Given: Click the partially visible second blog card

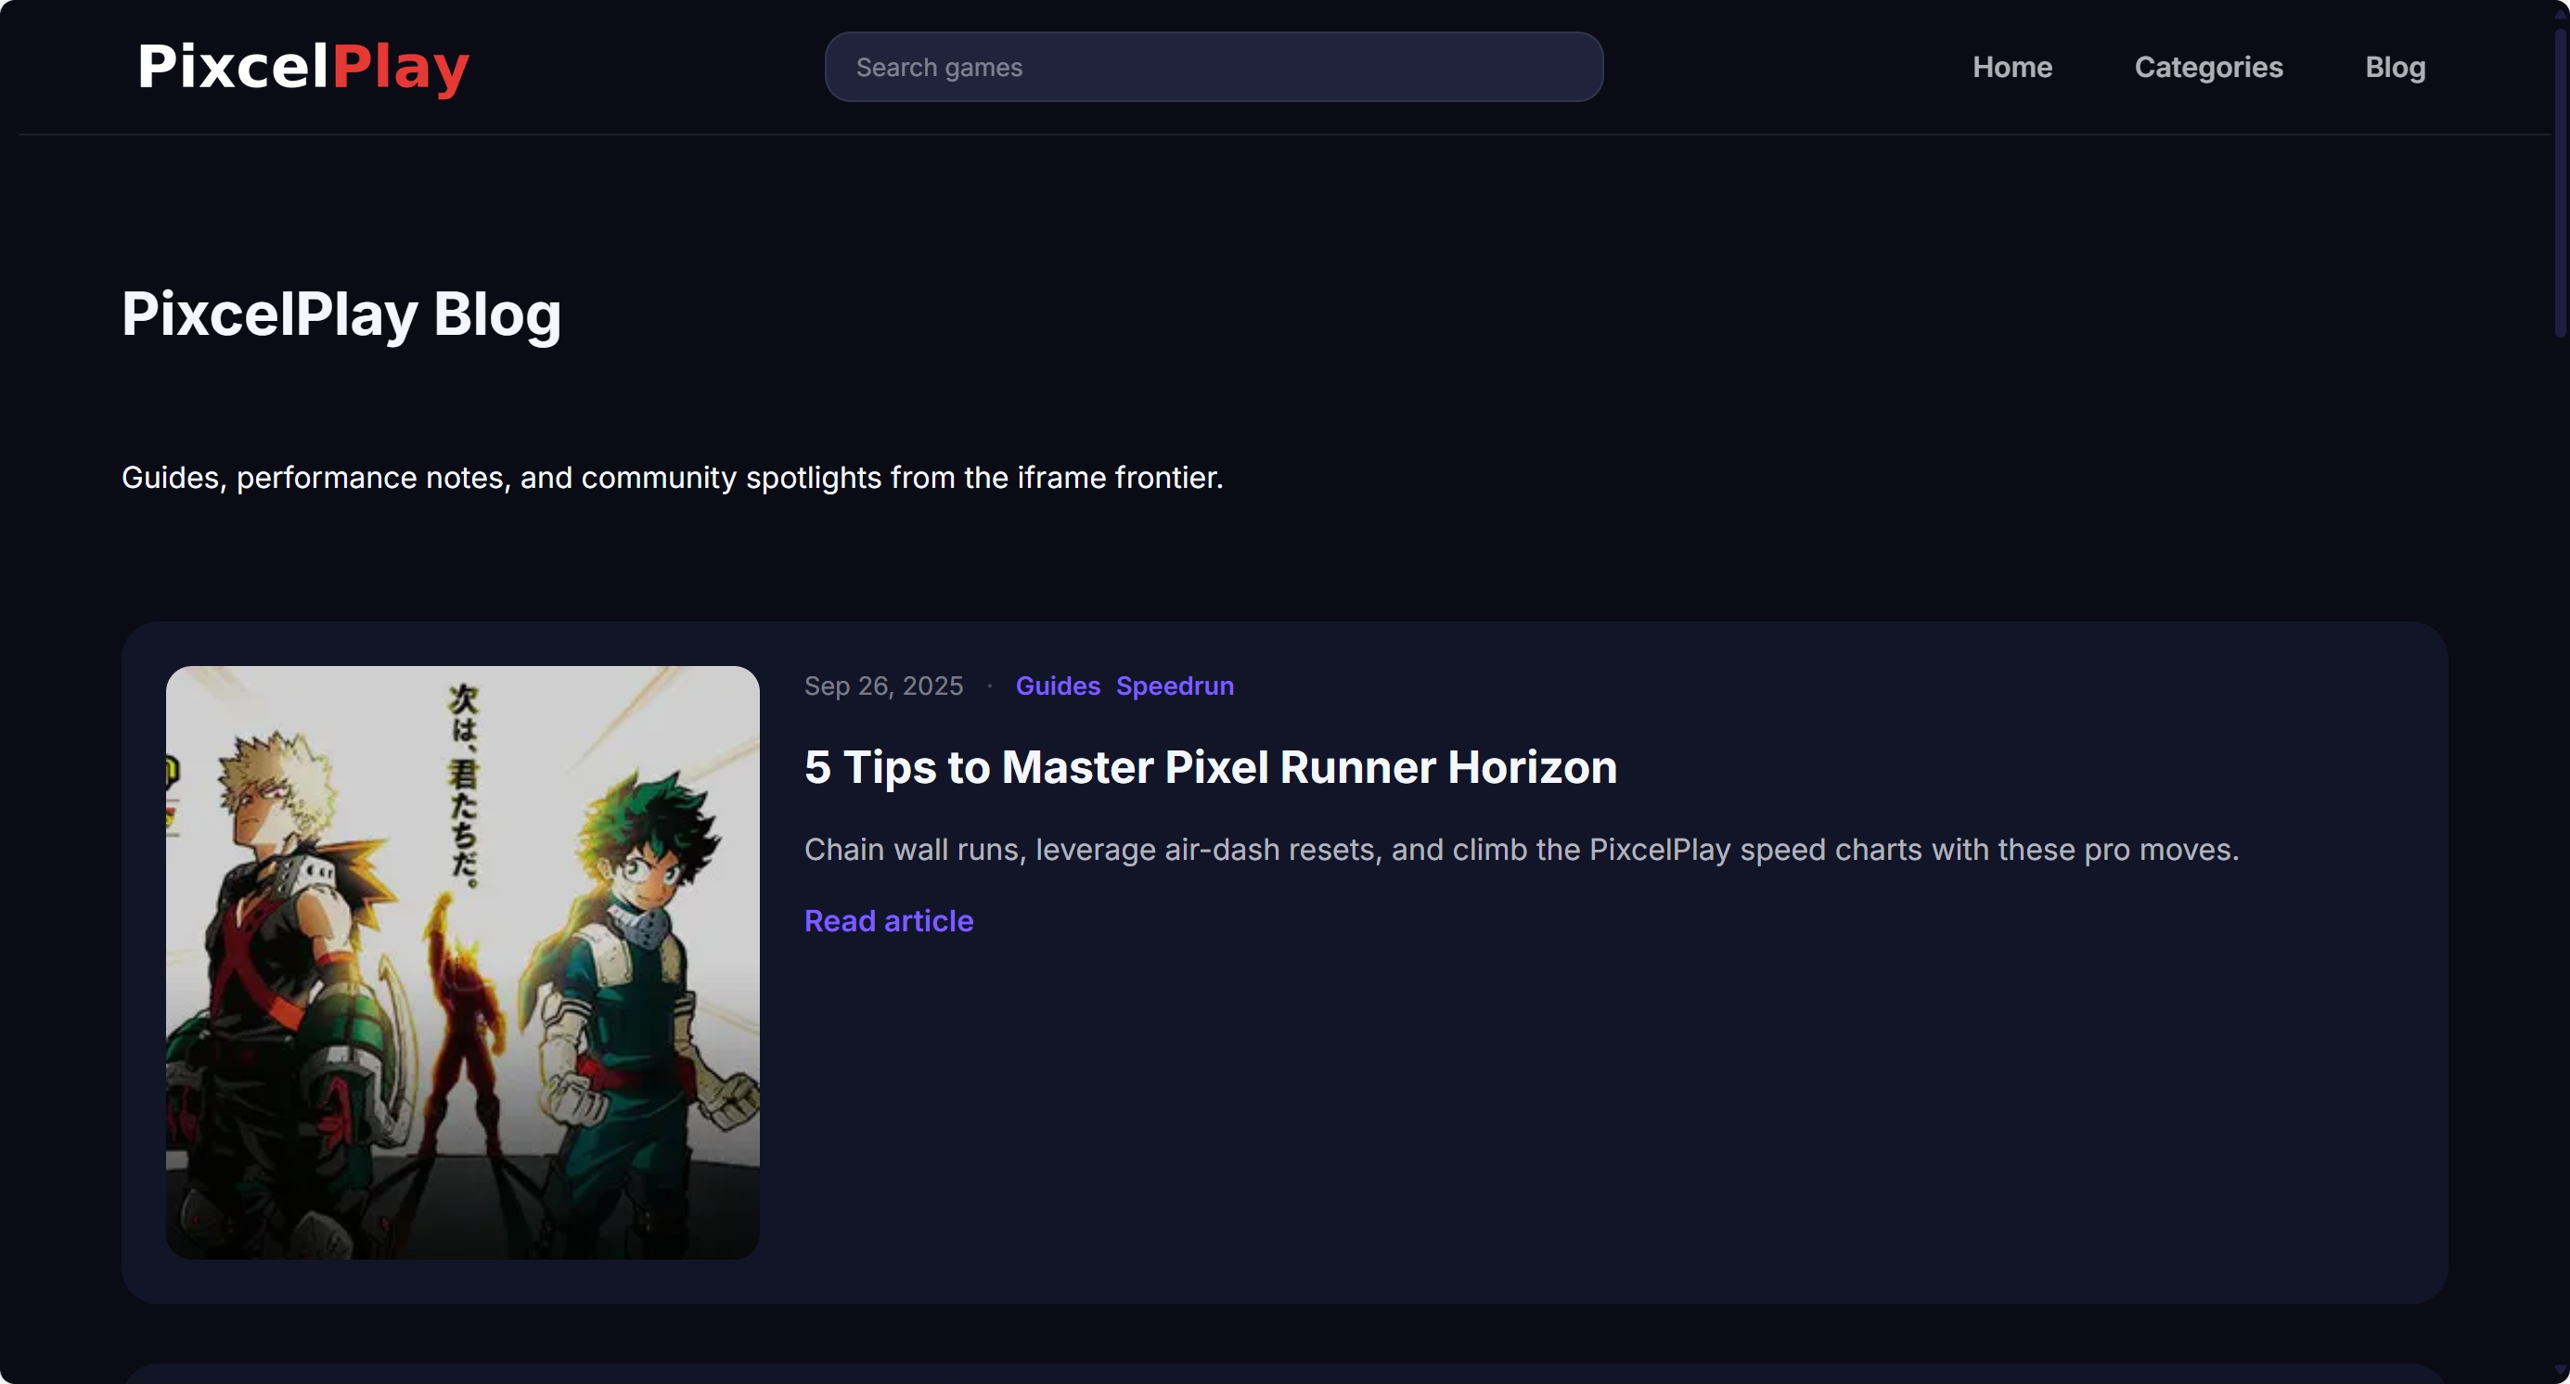Looking at the screenshot, I should [1284, 1375].
